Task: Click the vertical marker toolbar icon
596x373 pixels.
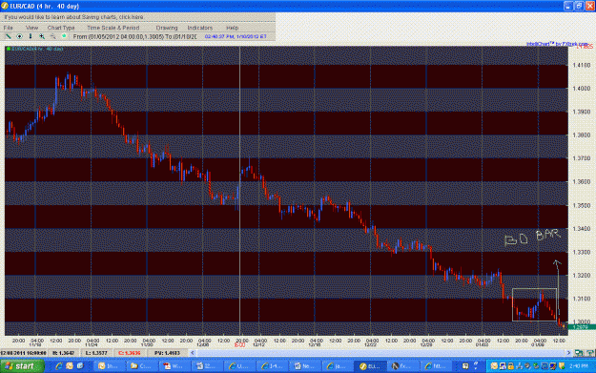Action: coord(31,36)
